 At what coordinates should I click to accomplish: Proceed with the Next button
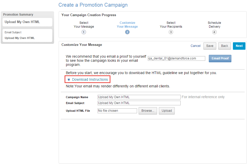tap(239, 46)
